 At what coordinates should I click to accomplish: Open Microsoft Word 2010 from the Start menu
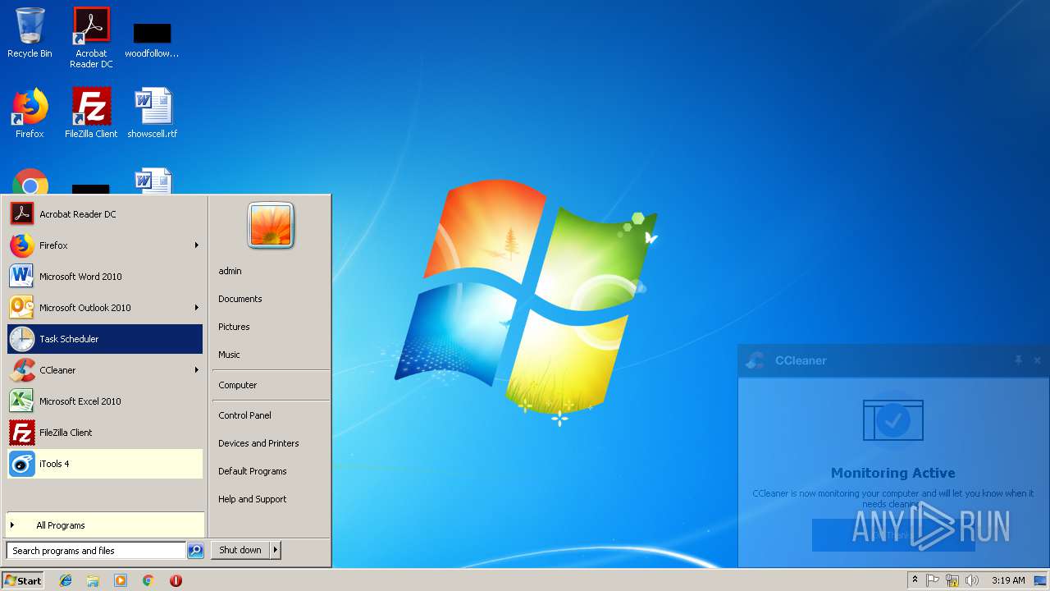point(105,277)
